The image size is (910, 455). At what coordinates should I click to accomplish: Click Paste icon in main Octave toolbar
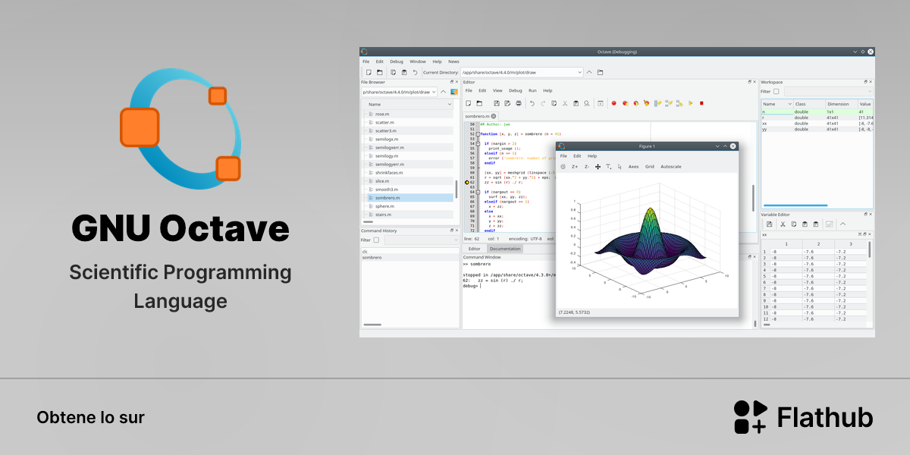pyautogui.click(x=404, y=72)
